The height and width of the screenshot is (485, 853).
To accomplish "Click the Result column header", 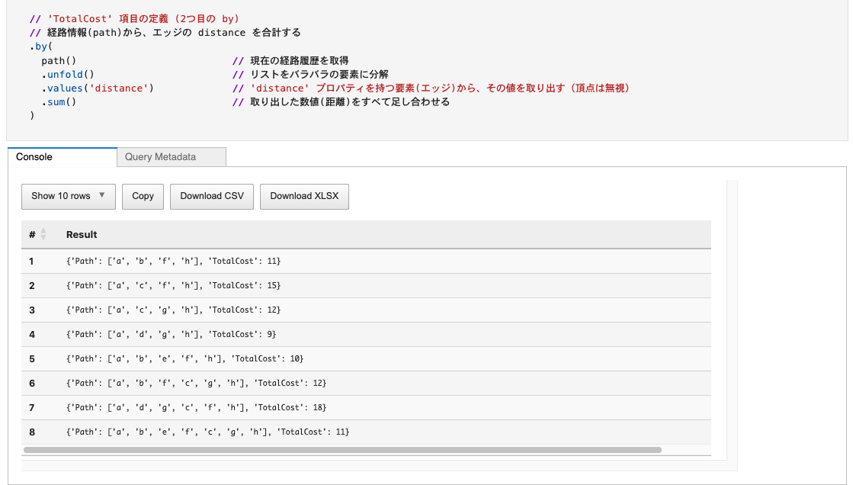I will 82,235.
